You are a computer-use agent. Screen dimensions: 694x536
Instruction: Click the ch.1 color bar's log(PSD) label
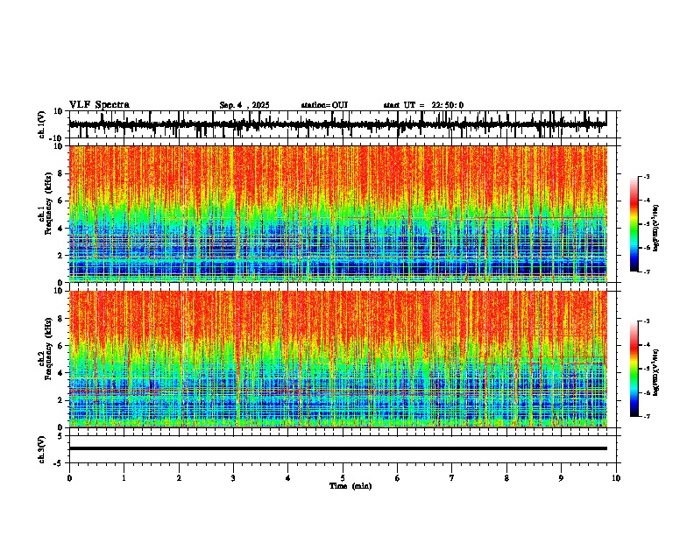[x=655, y=228]
